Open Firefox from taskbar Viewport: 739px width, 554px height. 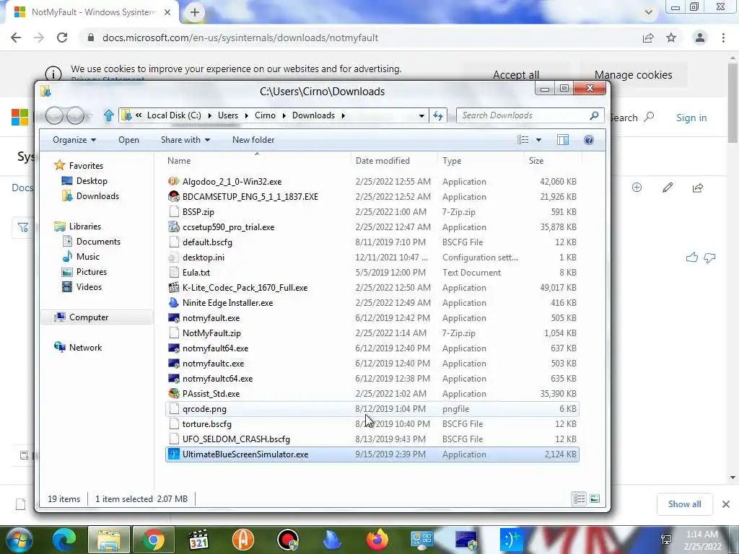[377, 540]
